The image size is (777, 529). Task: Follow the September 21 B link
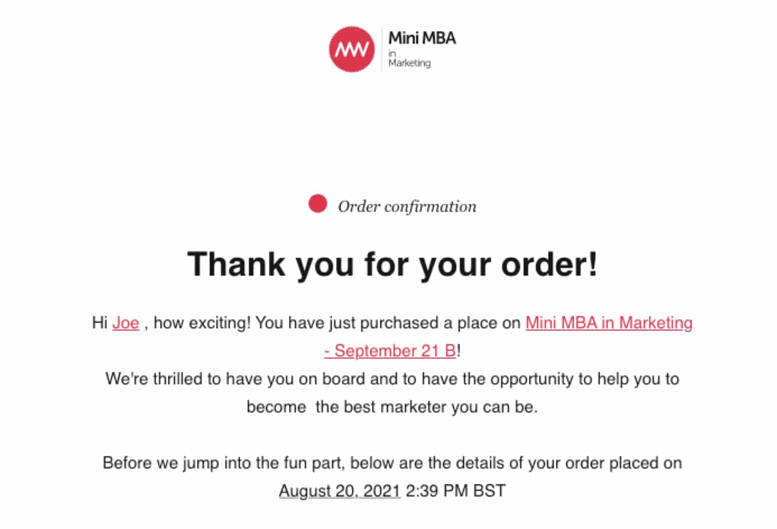click(390, 351)
